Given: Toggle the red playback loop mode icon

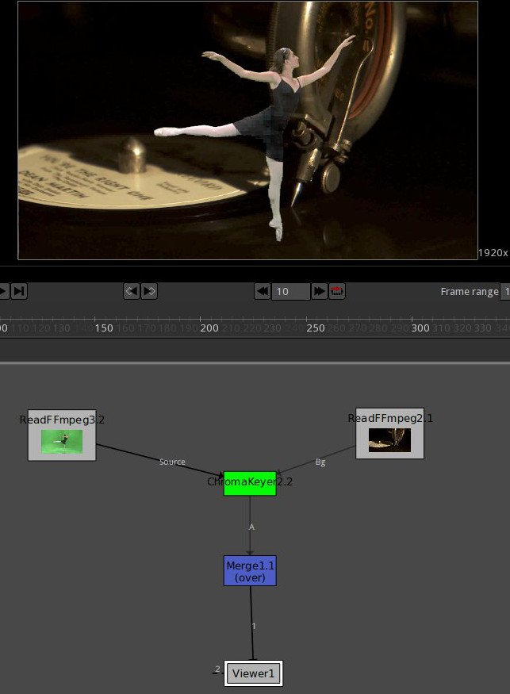Looking at the screenshot, I should click(336, 291).
